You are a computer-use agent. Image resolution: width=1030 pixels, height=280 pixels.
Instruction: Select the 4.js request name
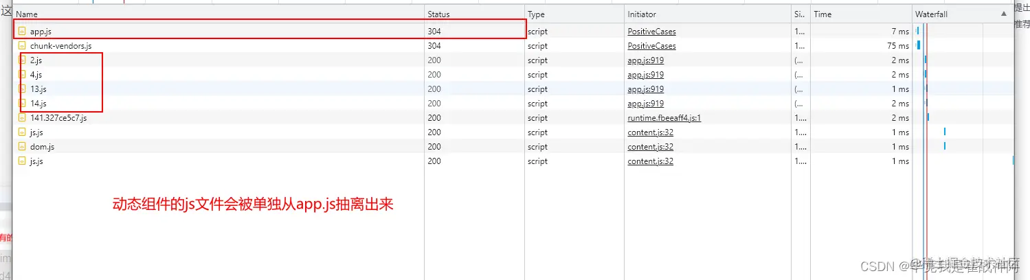pyautogui.click(x=36, y=75)
